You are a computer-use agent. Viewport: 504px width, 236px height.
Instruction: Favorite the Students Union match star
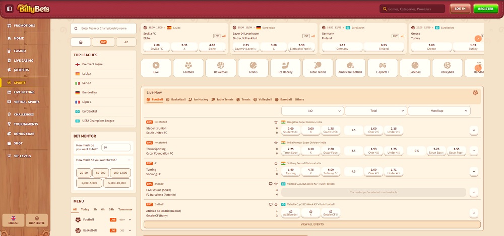pos(276,122)
